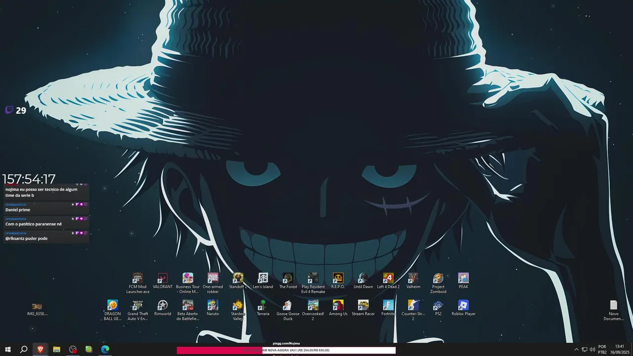Open the POR PTB2 language selector
The height and width of the screenshot is (356, 633).
(602, 350)
